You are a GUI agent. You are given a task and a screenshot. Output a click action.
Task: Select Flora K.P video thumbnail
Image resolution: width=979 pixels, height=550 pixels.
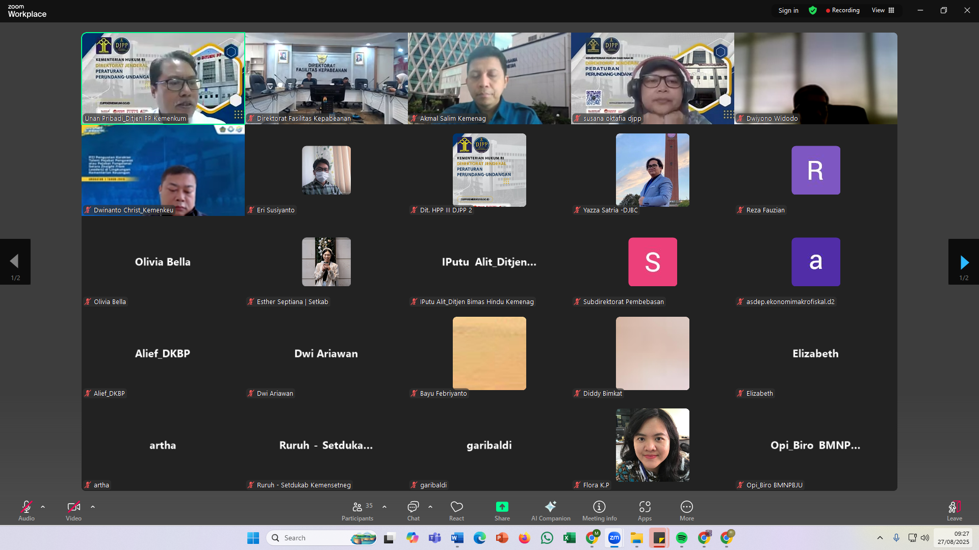click(x=652, y=445)
